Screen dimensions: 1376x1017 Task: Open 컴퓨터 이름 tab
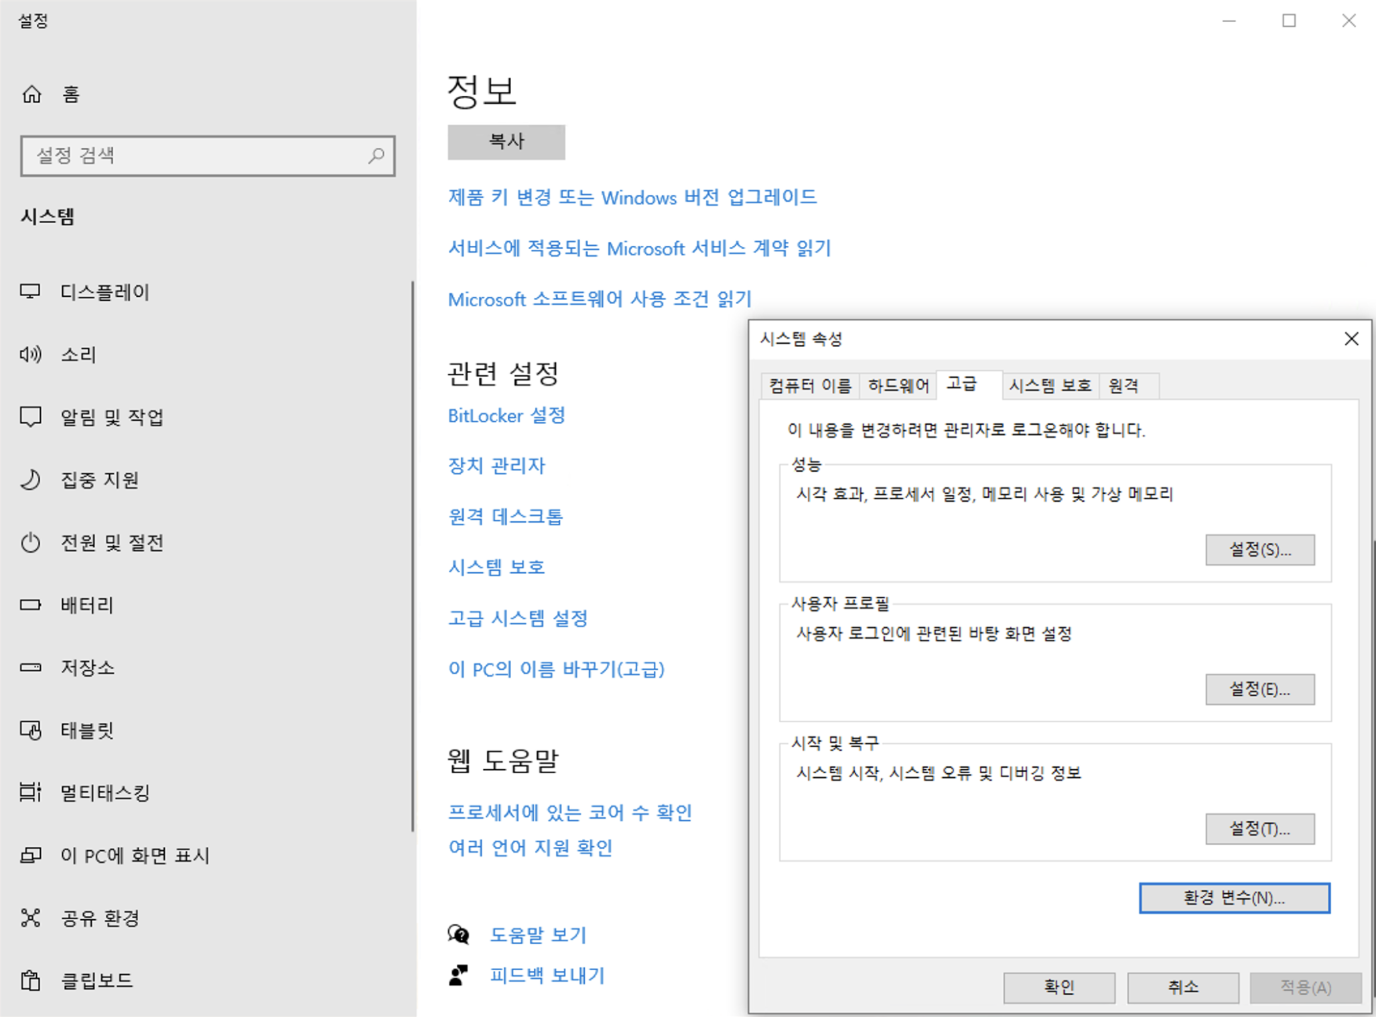coord(810,386)
